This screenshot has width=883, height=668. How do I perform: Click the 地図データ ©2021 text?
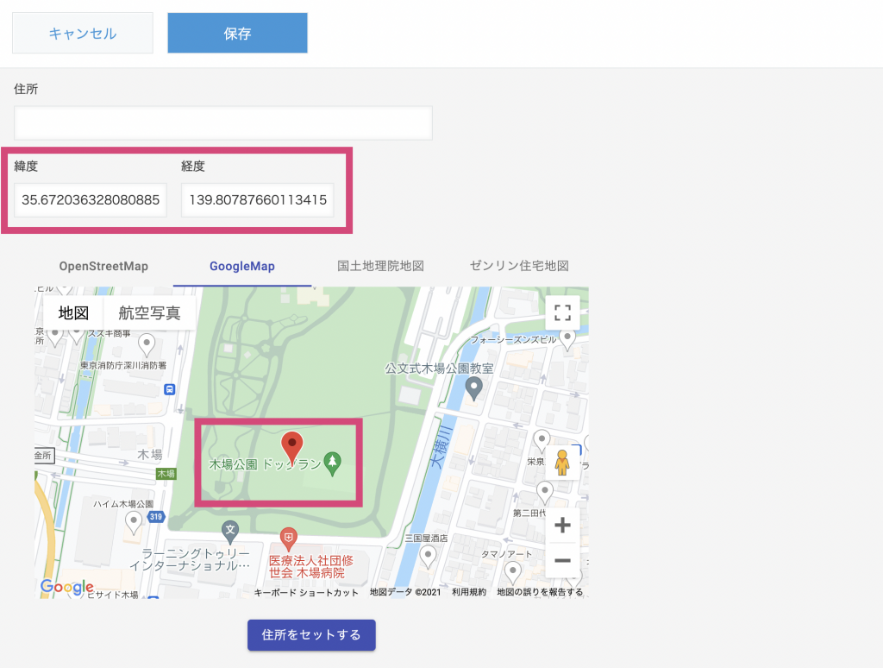point(405,592)
